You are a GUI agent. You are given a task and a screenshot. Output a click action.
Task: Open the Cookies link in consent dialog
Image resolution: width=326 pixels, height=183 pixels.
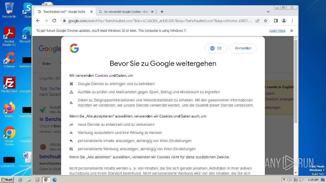(101, 75)
